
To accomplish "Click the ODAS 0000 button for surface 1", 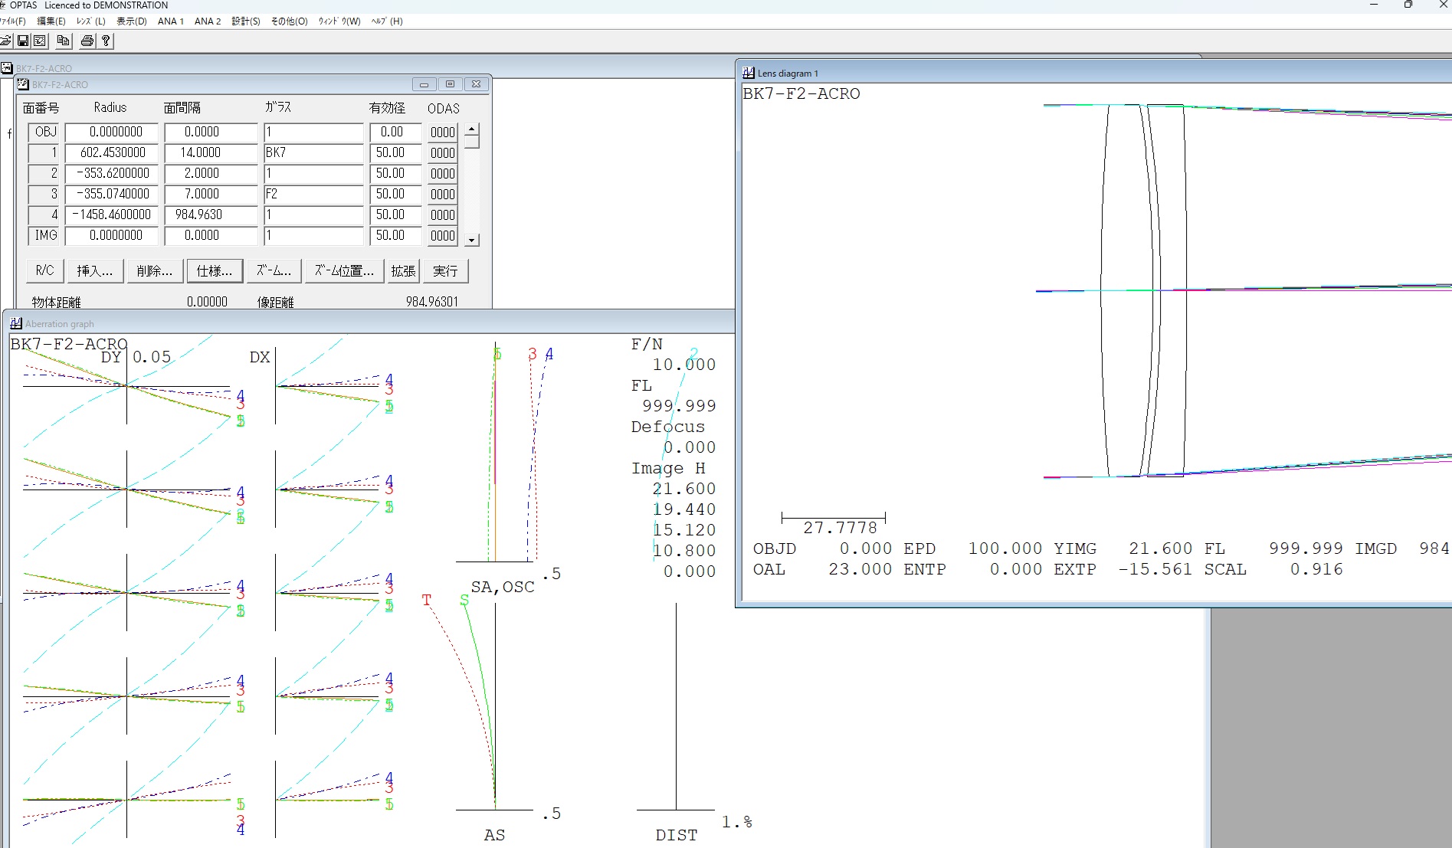I will click(x=443, y=153).
